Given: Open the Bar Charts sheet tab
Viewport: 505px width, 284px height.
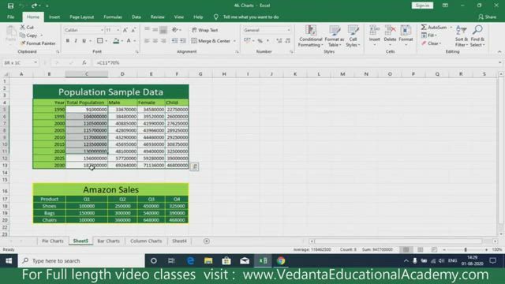Looking at the screenshot, I should [x=109, y=241].
